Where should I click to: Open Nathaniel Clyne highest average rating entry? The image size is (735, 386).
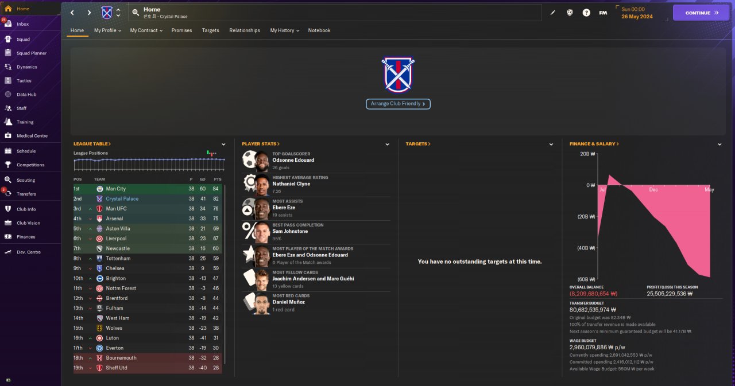(316, 184)
